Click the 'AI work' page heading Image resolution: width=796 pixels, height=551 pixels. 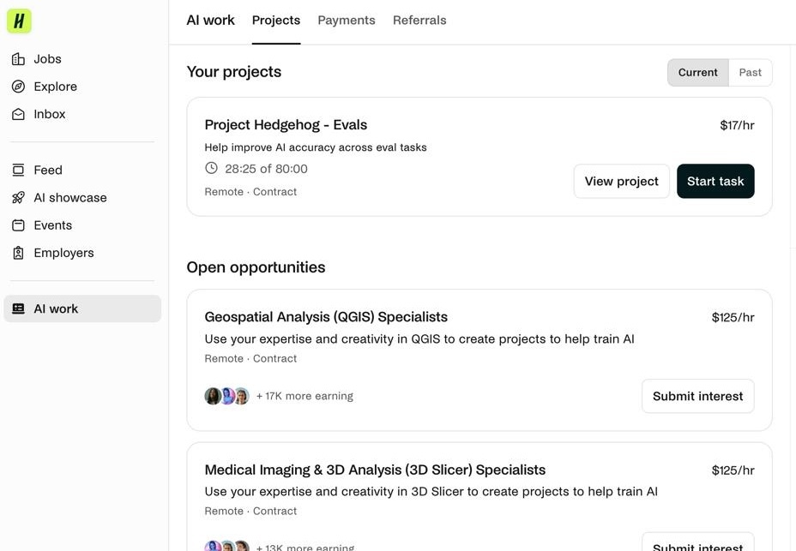pyautogui.click(x=211, y=21)
